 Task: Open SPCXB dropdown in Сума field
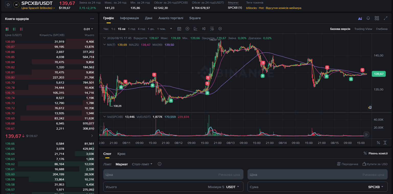click(376, 187)
